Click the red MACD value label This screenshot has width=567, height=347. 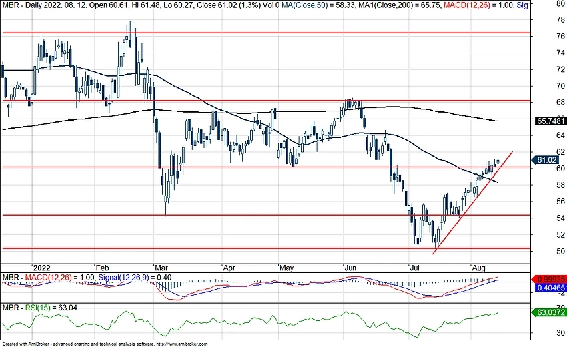(x=550, y=280)
